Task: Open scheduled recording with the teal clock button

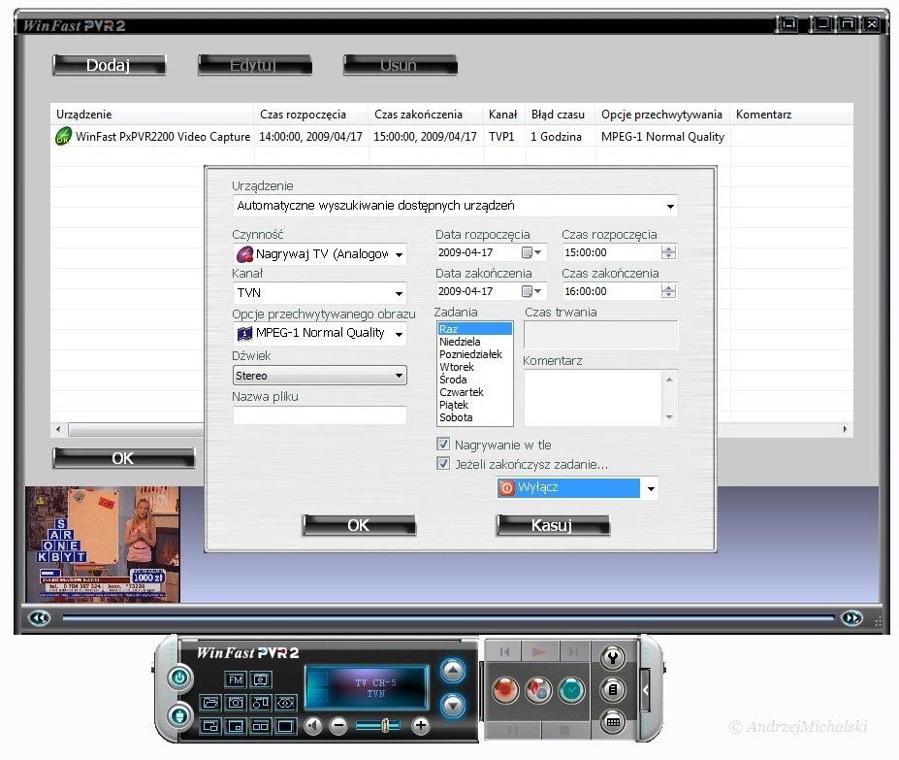Action: [x=571, y=690]
